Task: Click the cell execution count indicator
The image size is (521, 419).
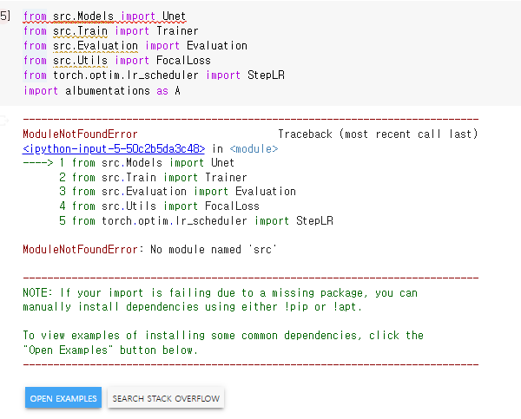Action: pos(5,16)
